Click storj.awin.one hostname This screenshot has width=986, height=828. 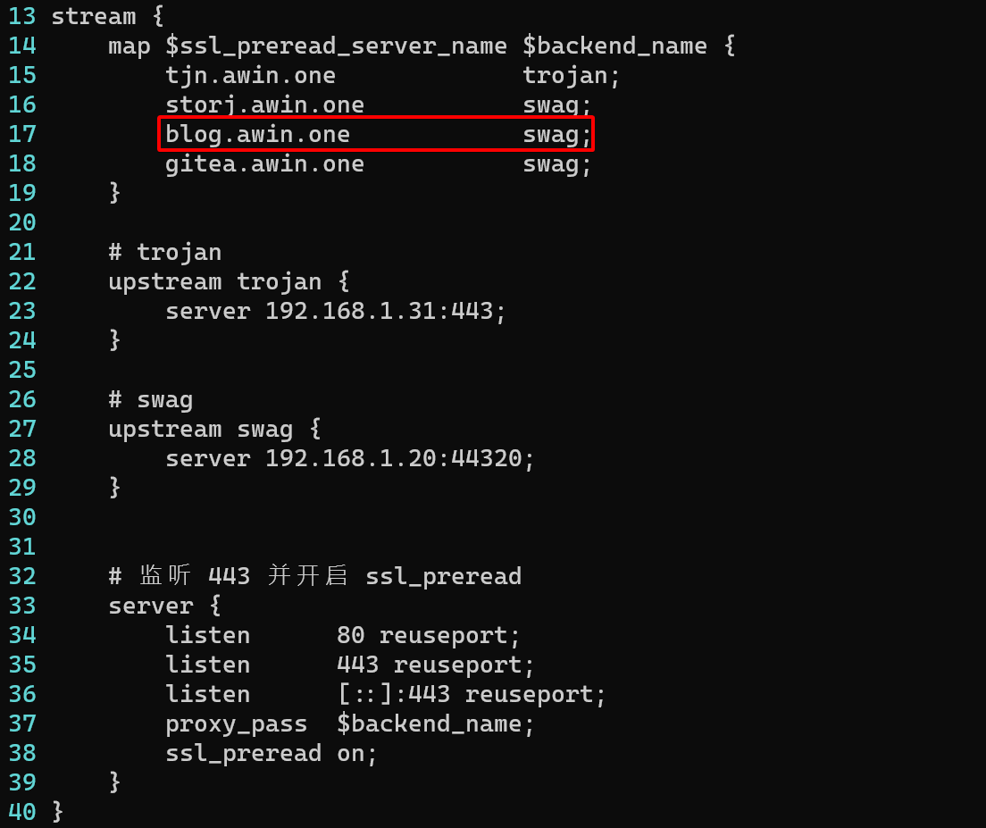point(264,105)
